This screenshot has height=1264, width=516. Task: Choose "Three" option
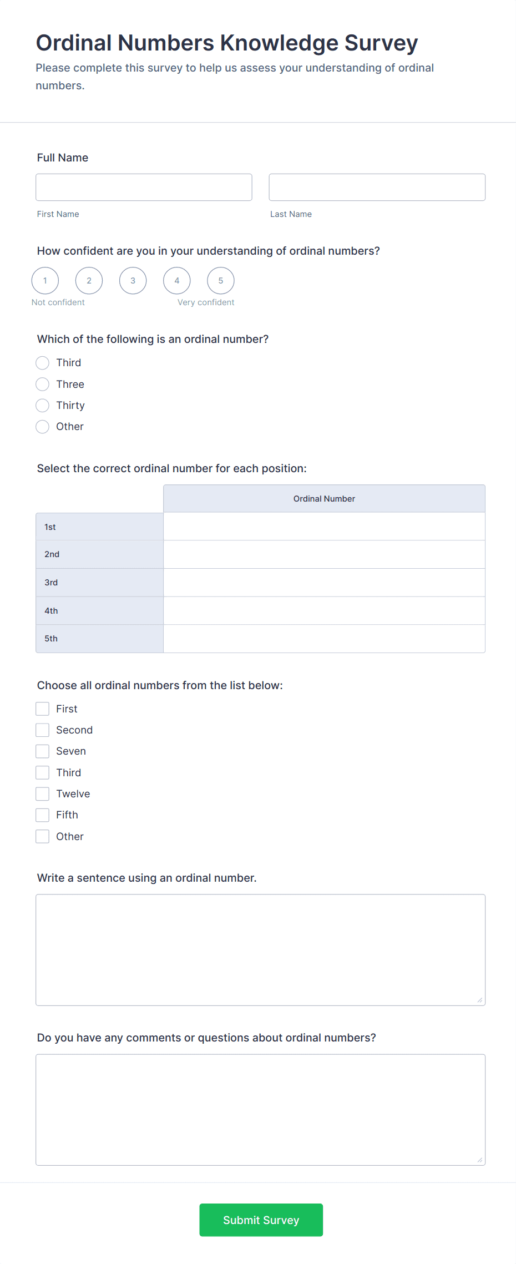coord(42,384)
